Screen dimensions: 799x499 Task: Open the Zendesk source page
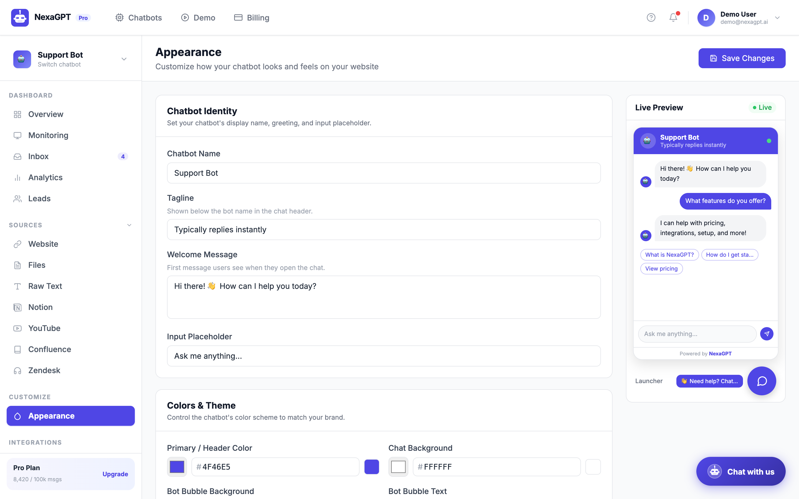tap(71, 370)
